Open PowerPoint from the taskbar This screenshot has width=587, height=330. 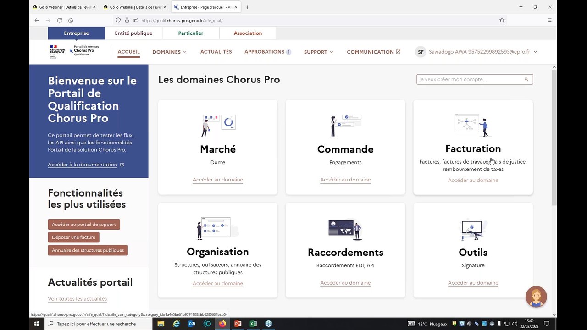(238, 324)
